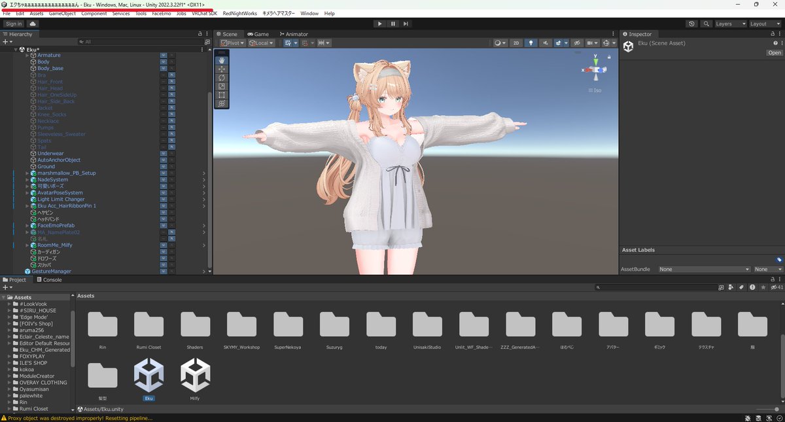785x422 pixels.
Task: Open Inspector help question-mark icon
Action: (775, 43)
